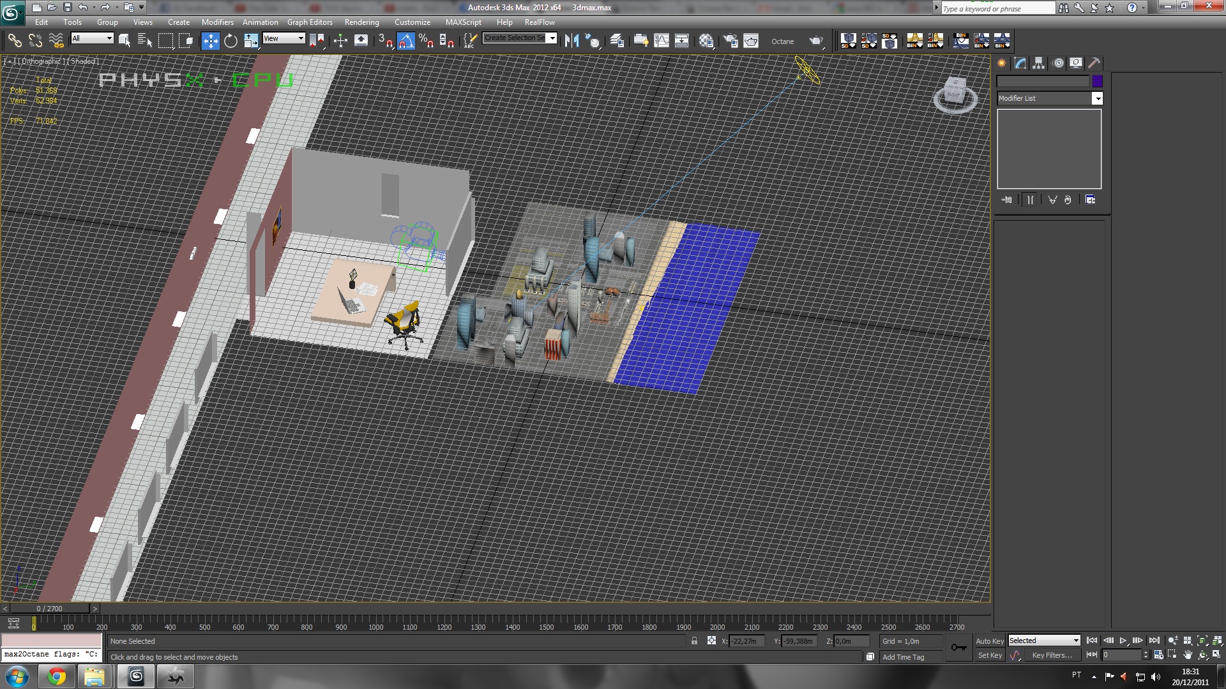Open the Utilities hammer panel icon
This screenshot has width=1226, height=689.
click(1094, 63)
